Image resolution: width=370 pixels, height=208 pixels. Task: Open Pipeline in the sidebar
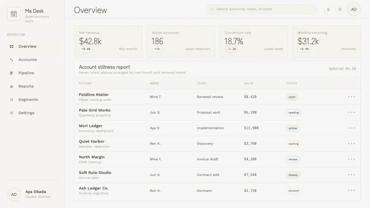[x=32, y=73]
